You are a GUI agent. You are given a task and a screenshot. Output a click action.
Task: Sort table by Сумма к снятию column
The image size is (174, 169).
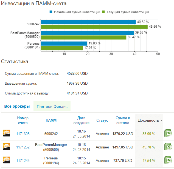point(123,120)
